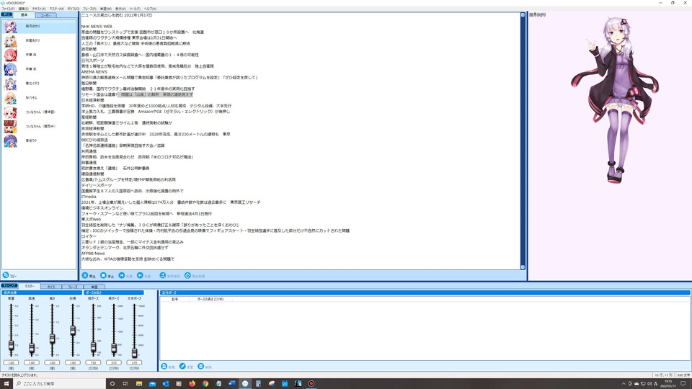Select the 琴葉 茜 voice avatar
The image size is (692, 389).
(10, 55)
